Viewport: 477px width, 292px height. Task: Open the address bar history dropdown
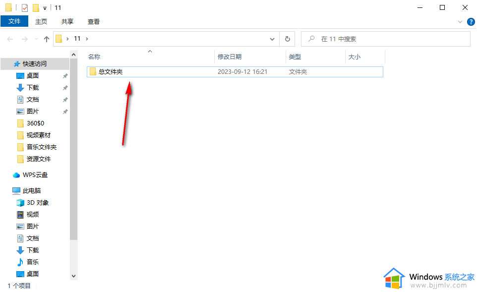click(272, 39)
